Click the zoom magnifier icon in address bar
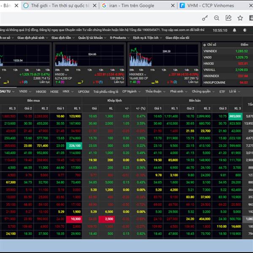Image resolution: width=253 pixels, height=253 pixels. [217, 18]
